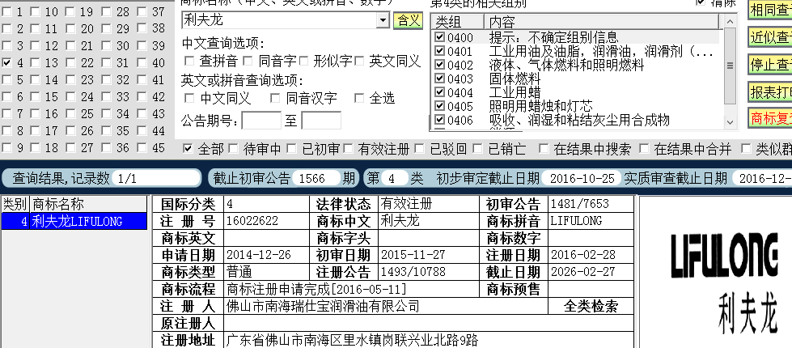The width and height of the screenshot is (792, 348).
Task: Click registration date 2016-02-28
Action: point(583,255)
